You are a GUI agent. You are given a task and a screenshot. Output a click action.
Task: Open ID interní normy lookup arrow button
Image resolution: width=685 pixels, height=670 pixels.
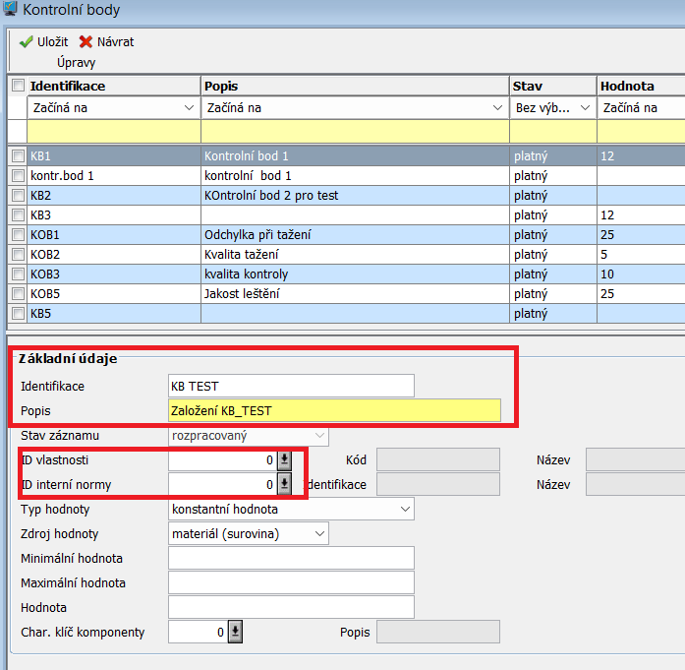[x=285, y=484]
